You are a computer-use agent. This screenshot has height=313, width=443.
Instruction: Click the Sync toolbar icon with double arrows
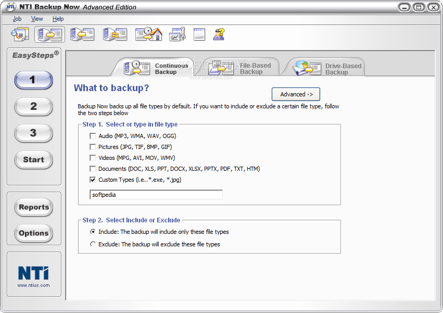coord(115,34)
